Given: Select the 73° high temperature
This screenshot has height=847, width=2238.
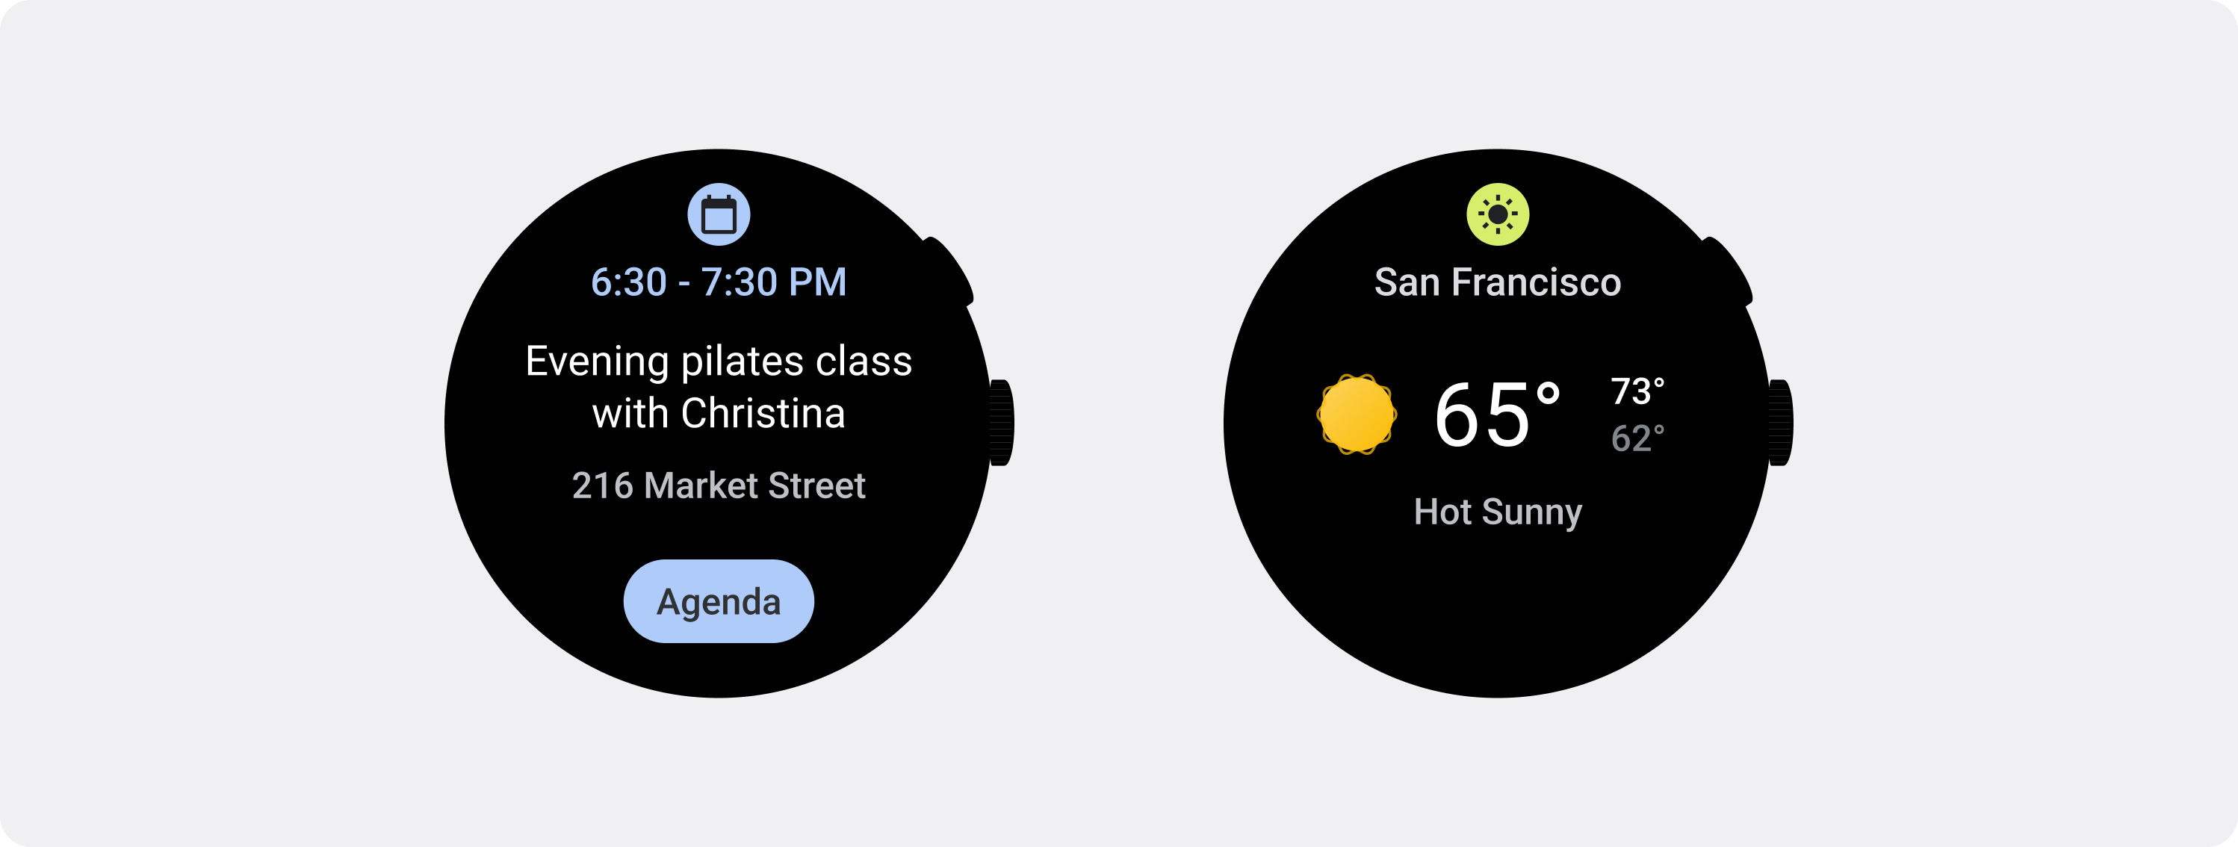Looking at the screenshot, I should coord(1637,391).
